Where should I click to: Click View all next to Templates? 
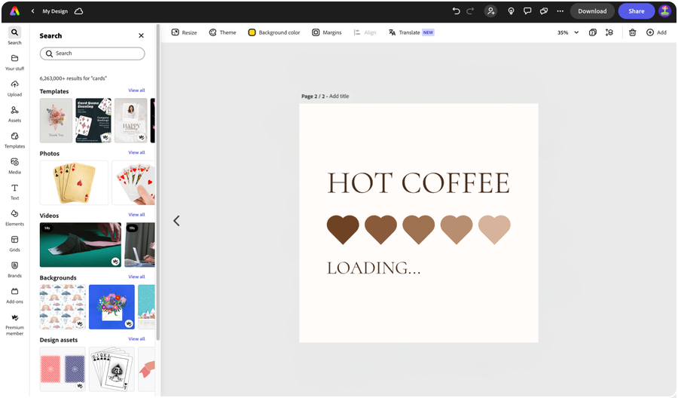pos(136,90)
